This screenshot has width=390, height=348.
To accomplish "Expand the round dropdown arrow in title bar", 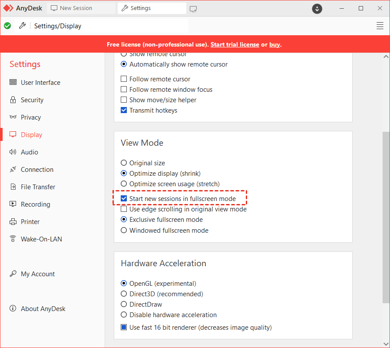I will pos(317,8).
